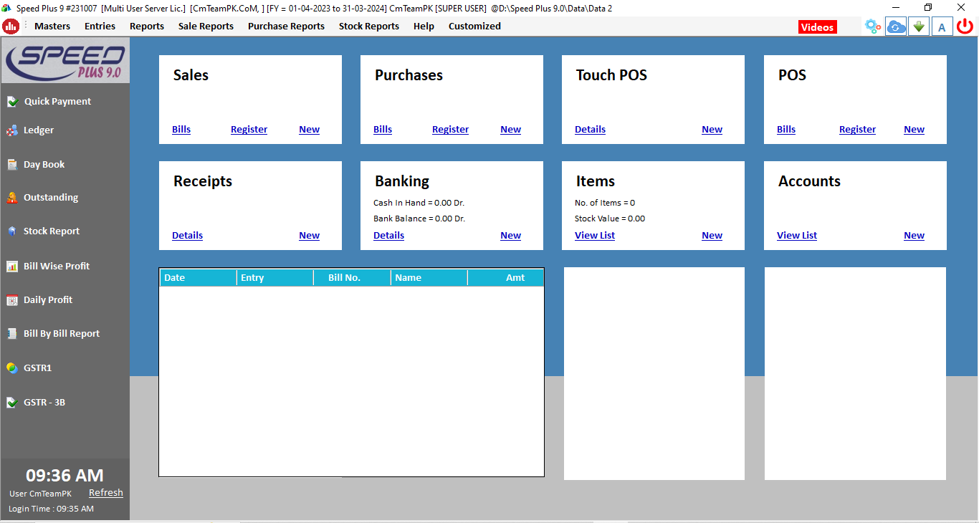
Task: Create New entry in Sales card
Action: [310, 130]
